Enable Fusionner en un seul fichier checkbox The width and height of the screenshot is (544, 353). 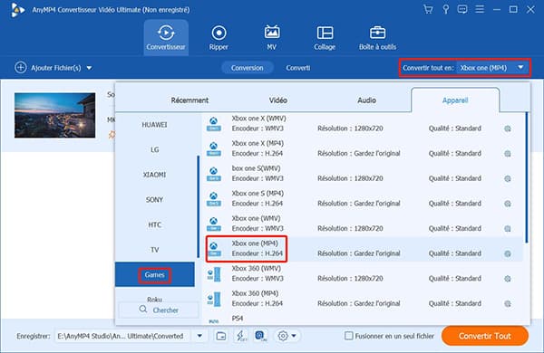coord(349,336)
